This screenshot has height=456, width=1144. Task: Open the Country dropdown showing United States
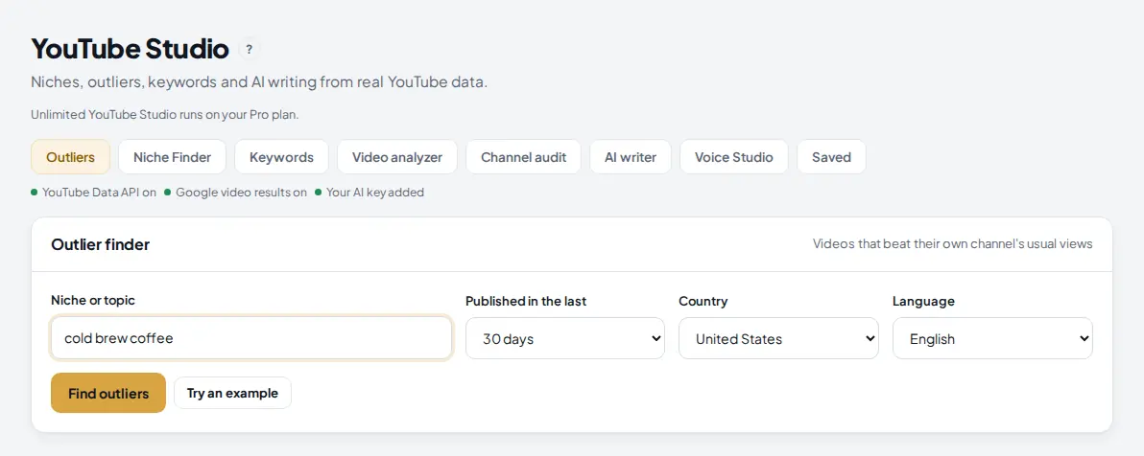[778, 338]
